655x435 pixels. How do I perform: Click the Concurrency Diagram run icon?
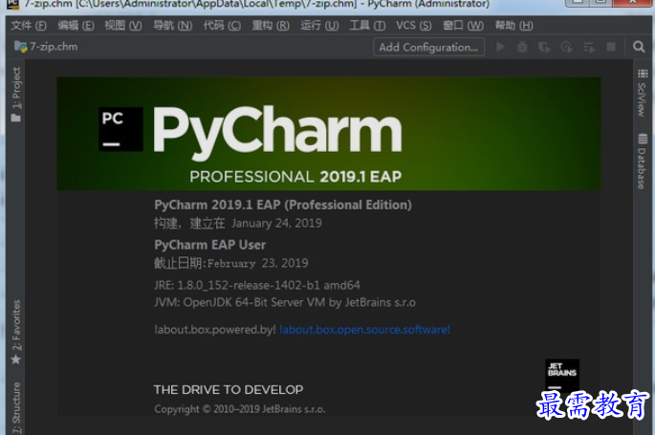[589, 47]
